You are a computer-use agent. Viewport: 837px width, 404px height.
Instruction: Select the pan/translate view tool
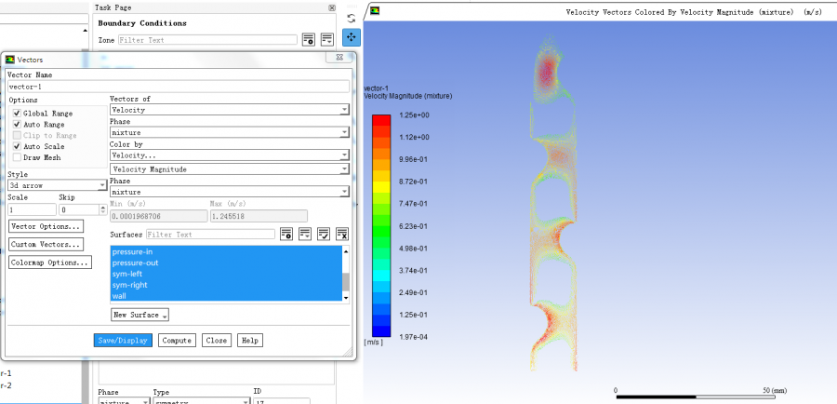coord(351,37)
